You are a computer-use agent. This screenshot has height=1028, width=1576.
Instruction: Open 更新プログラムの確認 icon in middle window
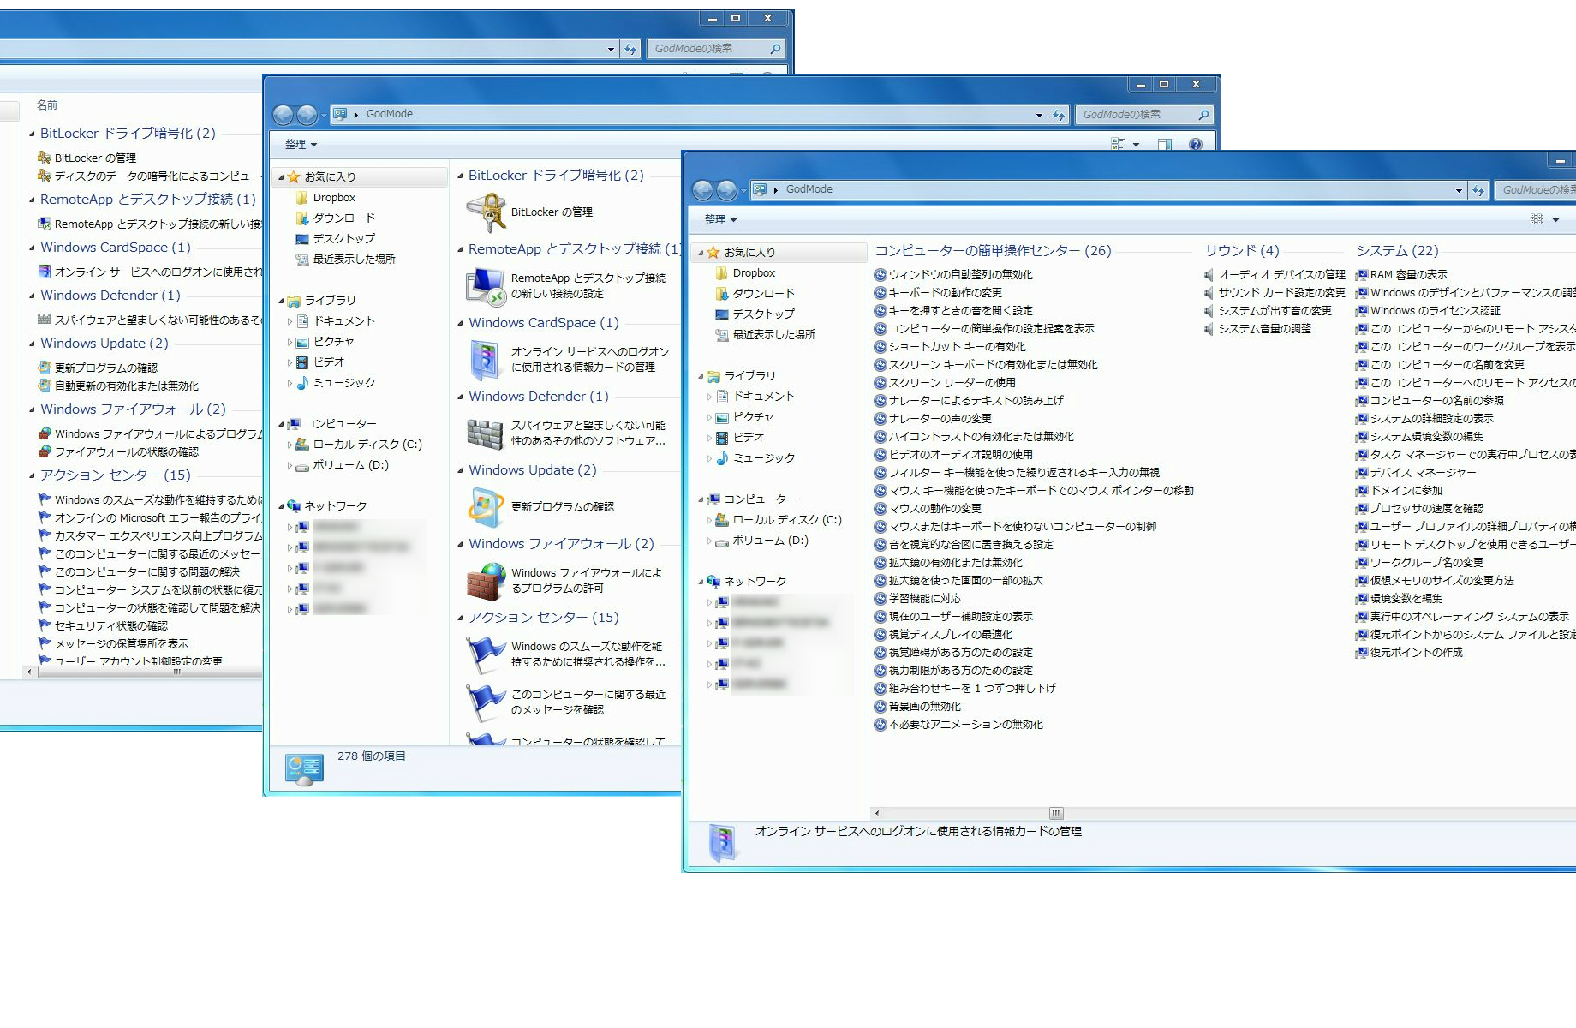(x=486, y=507)
